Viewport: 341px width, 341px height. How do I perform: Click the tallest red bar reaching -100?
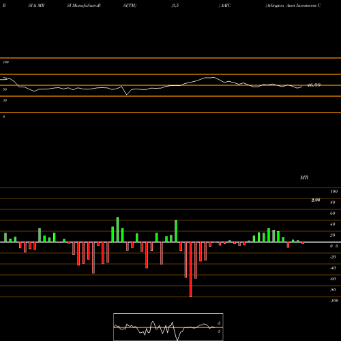coord(190,269)
